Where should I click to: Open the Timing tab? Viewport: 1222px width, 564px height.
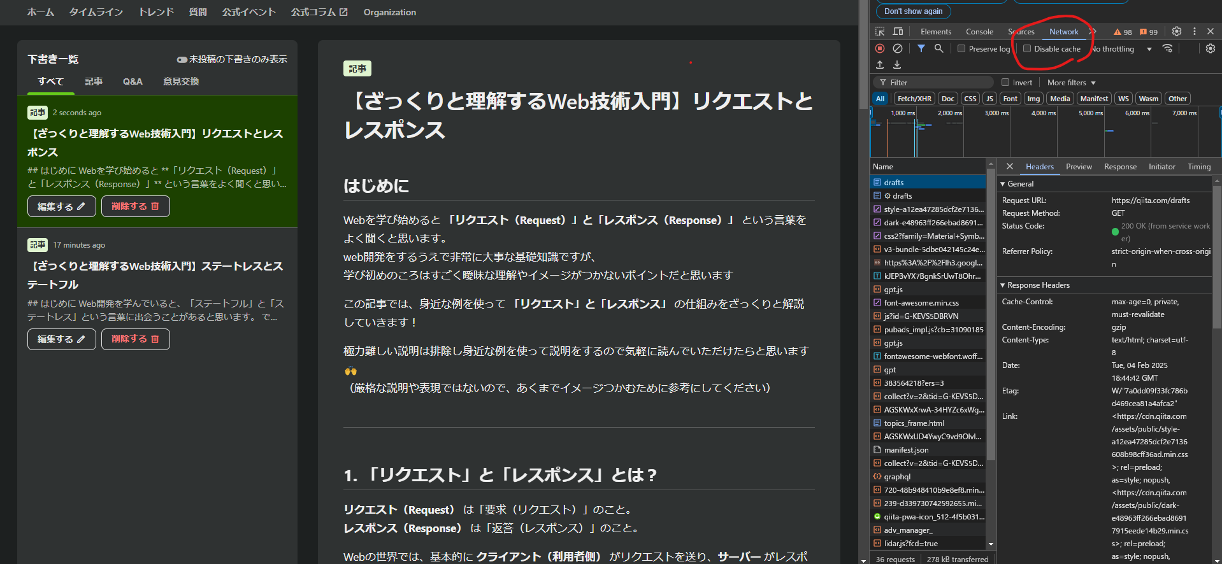(x=1199, y=167)
